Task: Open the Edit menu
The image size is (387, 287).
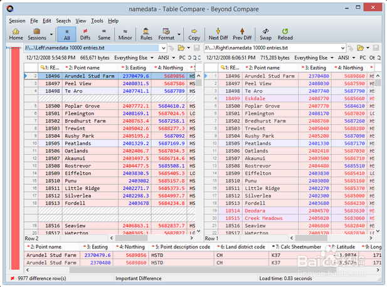Action: coord(47,21)
